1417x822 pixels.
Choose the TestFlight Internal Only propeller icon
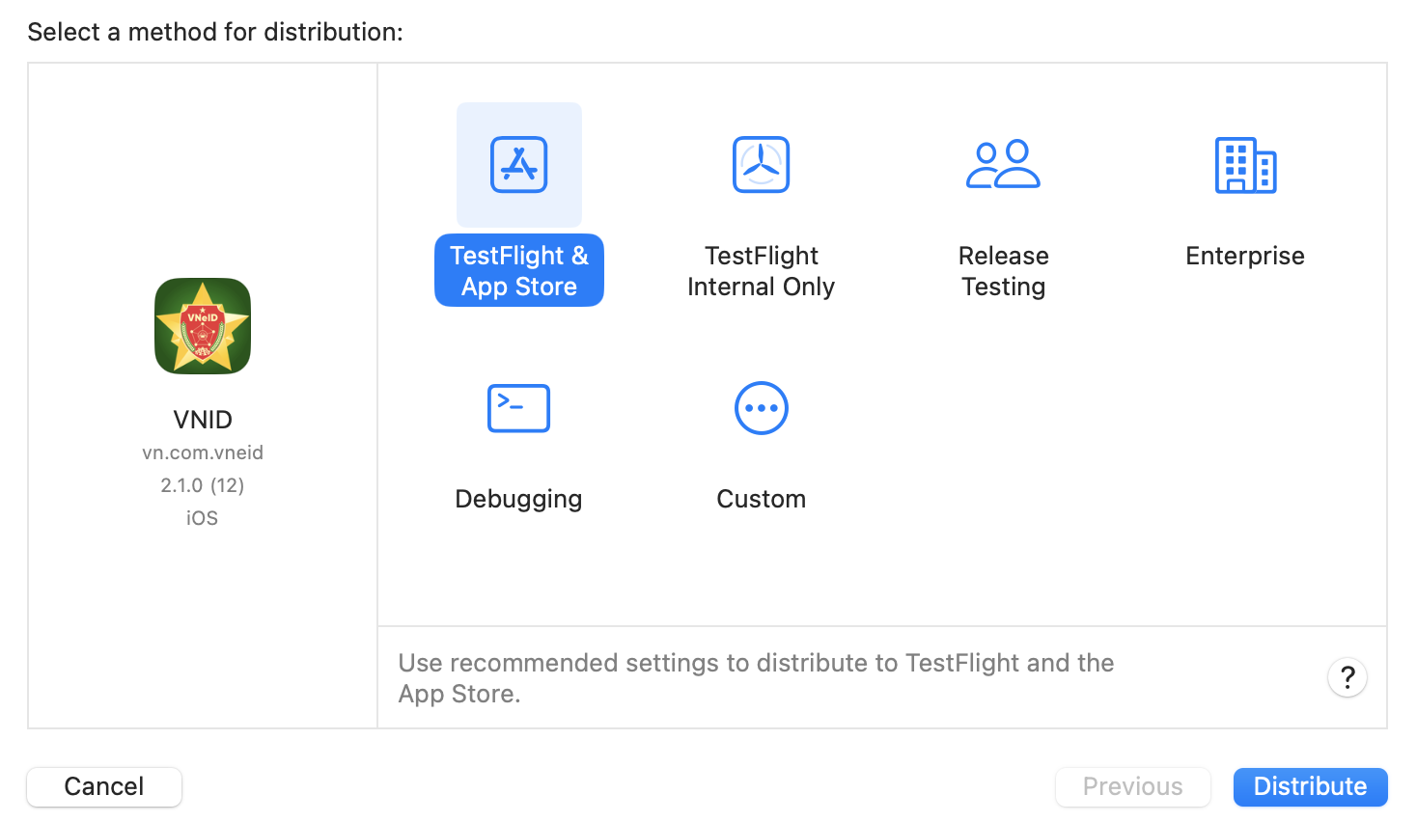pyautogui.click(x=761, y=165)
